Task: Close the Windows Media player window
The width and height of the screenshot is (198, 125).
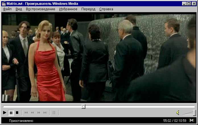Action: [194, 3]
